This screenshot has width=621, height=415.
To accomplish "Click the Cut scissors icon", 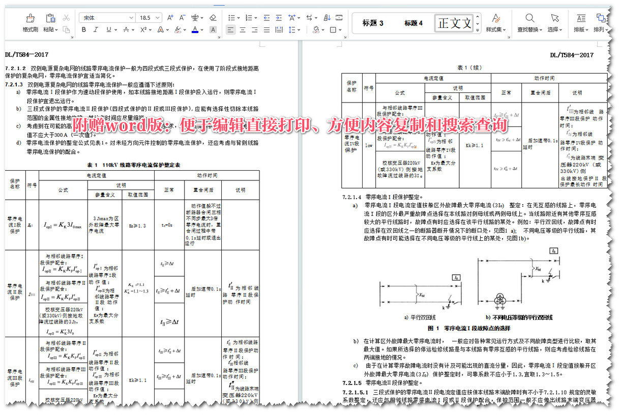I will 66,18.
